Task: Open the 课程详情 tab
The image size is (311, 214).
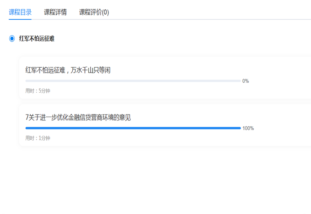Action: pyautogui.click(x=55, y=12)
